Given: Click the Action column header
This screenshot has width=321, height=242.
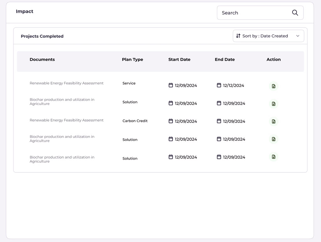Looking at the screenshot, I should point(273,60).
